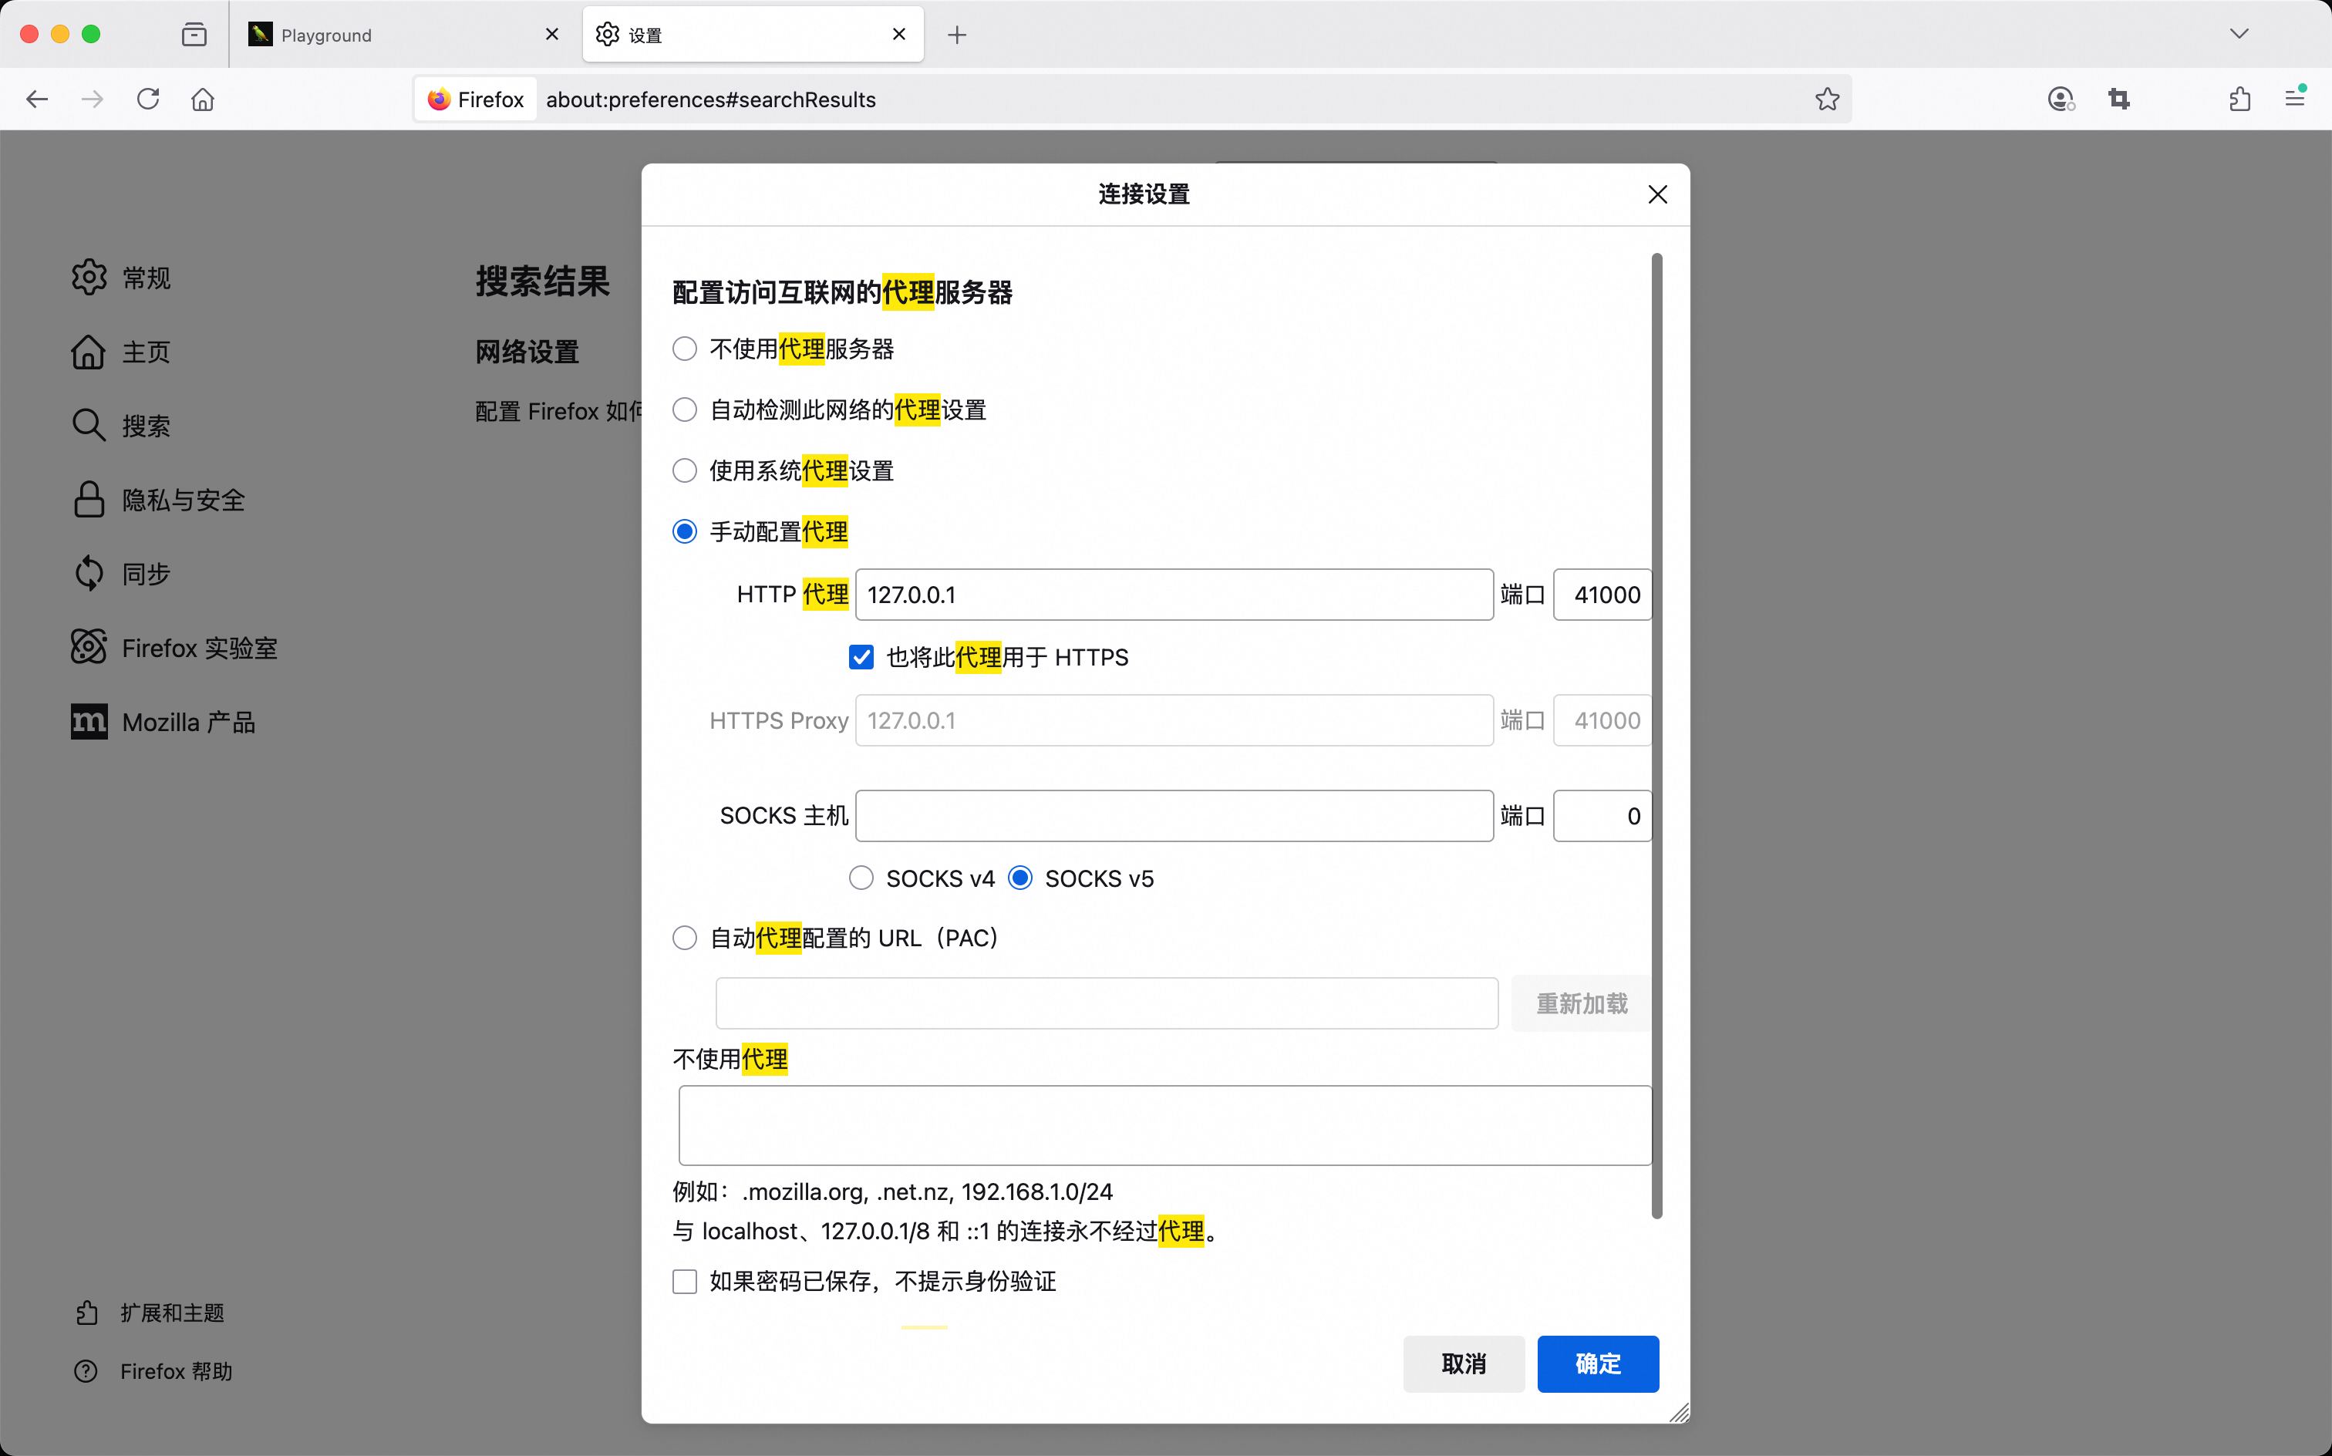Expand the list all tabs chevron
Screen dimensions: 2332x1456
click(x=2239, y=35)
